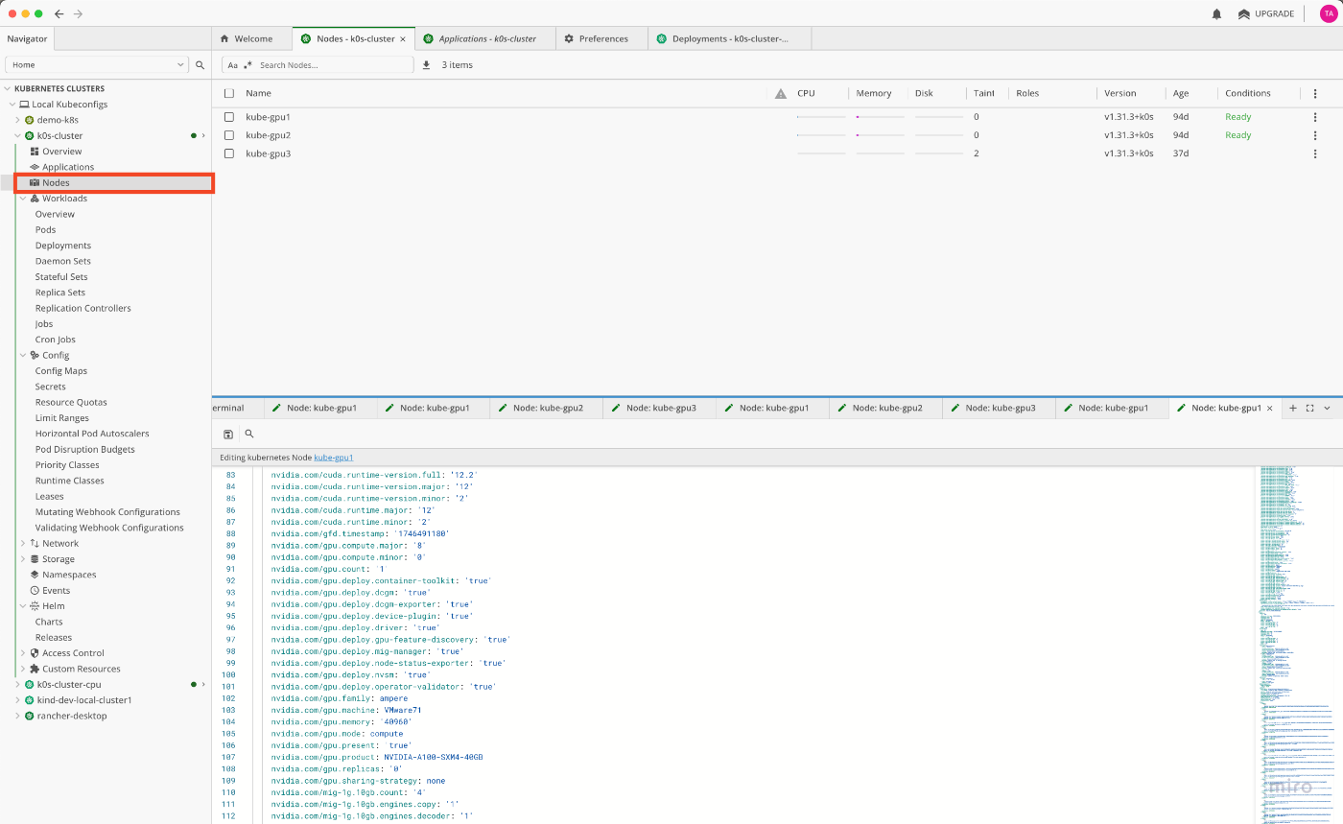Collapse the Workloads section
The image size is (1343, 824).
(x=23, y=199)
